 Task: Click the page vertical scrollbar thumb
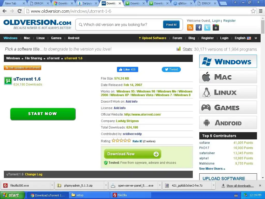[x=263, y=27]
